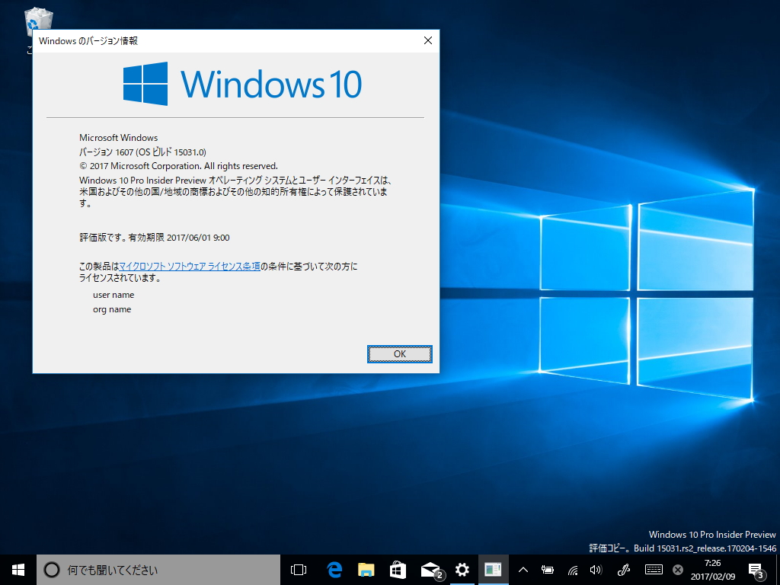Open the Recycle Bin on the desktop
The width and height of the screenshot is (780, 585).
(38, 19)
